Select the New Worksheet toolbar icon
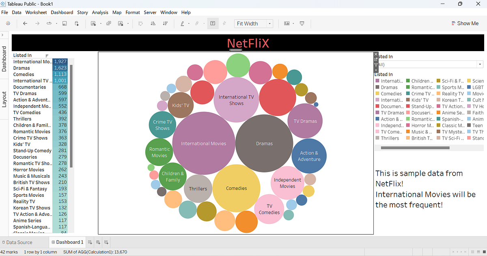Image resolution: width=487 pixels, height=256 pixels. 94,24
